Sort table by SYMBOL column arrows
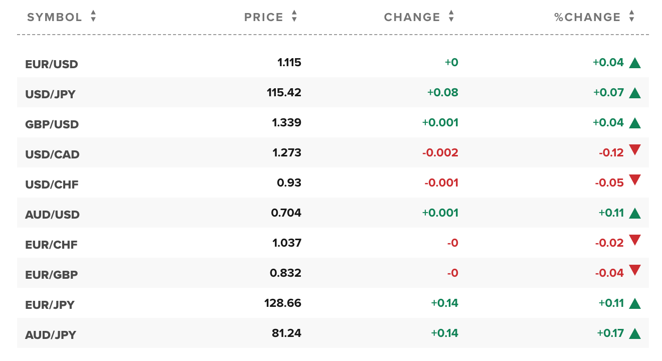This screenshot has height=361, width=662. [93, 17]
